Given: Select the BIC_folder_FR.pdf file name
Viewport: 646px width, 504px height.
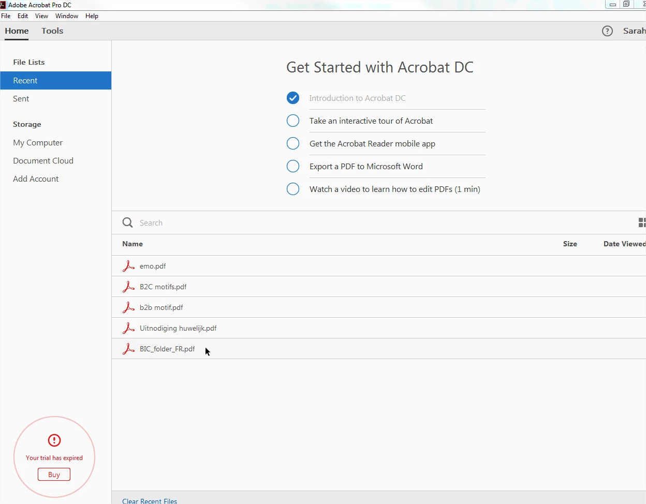Looking at the screenshot, I should (x=167, y=349).
